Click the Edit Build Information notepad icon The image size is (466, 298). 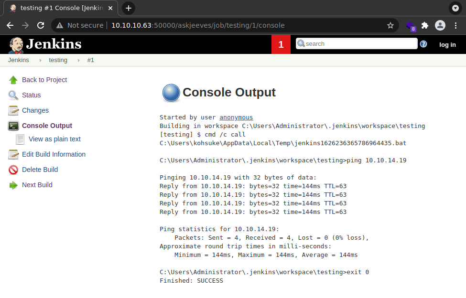click(13, 154)
